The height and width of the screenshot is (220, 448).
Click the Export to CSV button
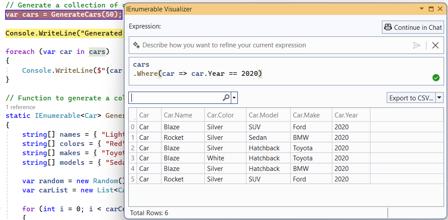pos(411,98)
